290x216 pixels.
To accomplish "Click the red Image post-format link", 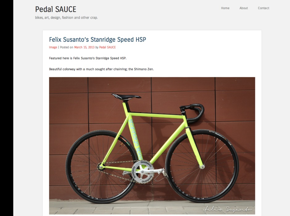I will coord(53,47).
